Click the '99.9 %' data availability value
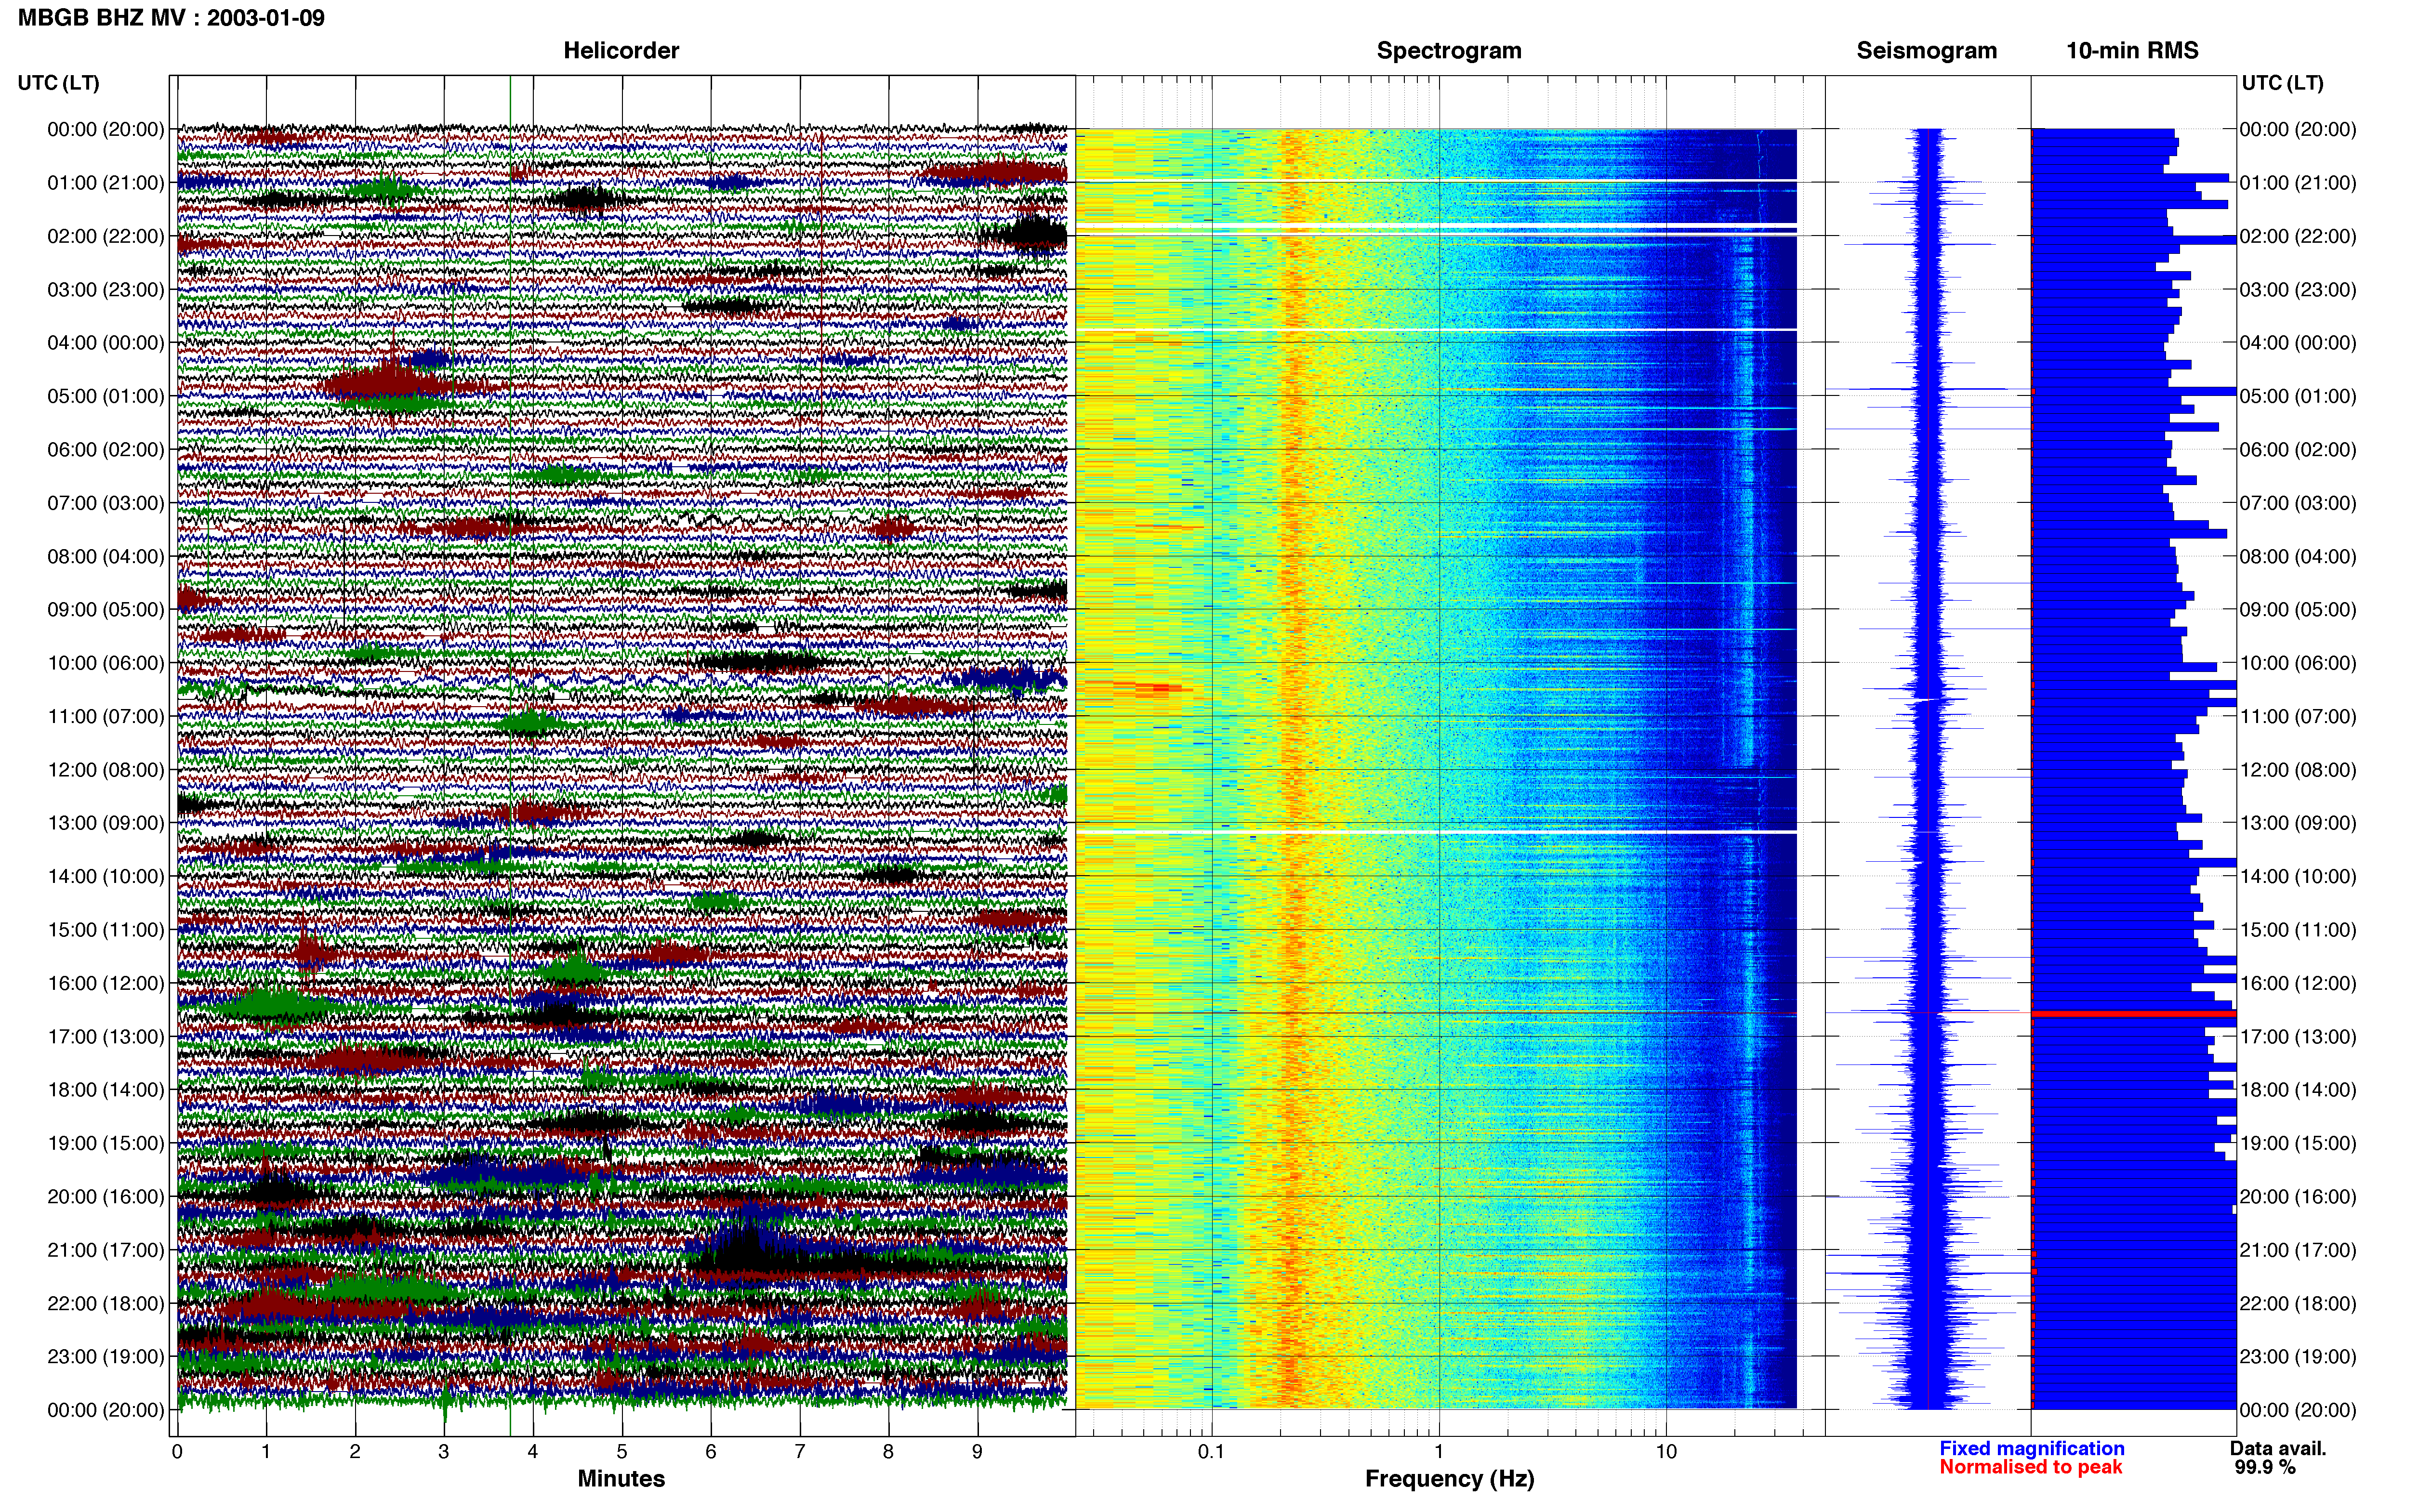Image resolution: width=2418 pixels, height=1512 pixels. [2265, 1467]
